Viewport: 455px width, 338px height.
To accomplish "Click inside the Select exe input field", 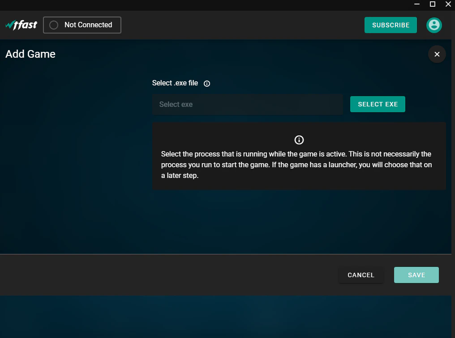I will (248, 104).
